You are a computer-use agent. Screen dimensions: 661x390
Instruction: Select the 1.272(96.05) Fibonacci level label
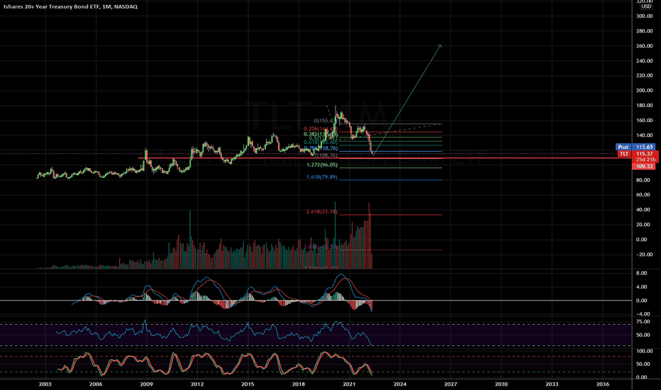pos(322,165)
